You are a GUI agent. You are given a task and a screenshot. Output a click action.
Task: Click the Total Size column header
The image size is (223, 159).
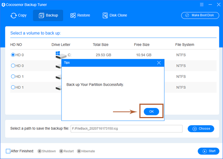101,45
